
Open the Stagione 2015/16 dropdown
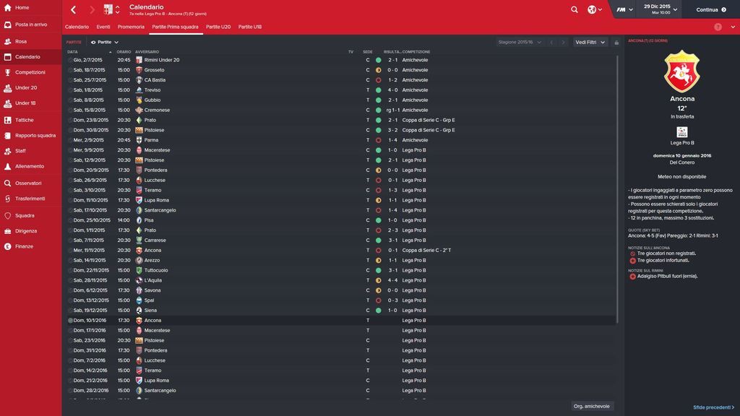click(520, 42)
